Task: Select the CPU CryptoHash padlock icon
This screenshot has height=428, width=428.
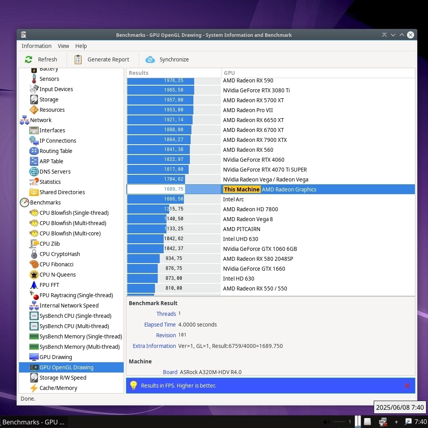Action: 34,254
